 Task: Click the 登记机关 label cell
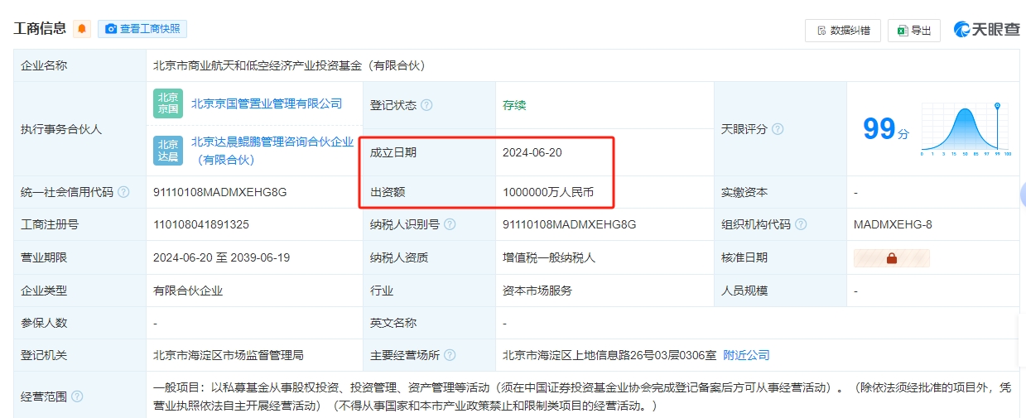pos(79,355)
